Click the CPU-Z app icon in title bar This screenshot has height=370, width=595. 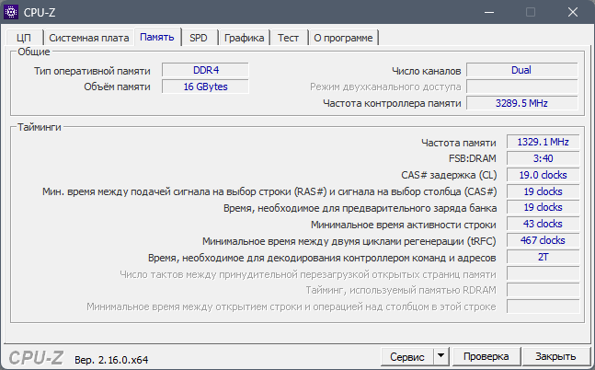point(11,12)
